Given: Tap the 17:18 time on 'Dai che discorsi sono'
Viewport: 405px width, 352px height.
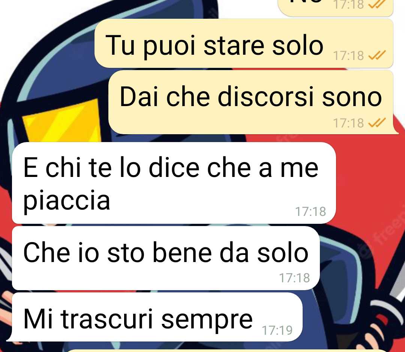Looking at the screenshot, I should (348, 123).
